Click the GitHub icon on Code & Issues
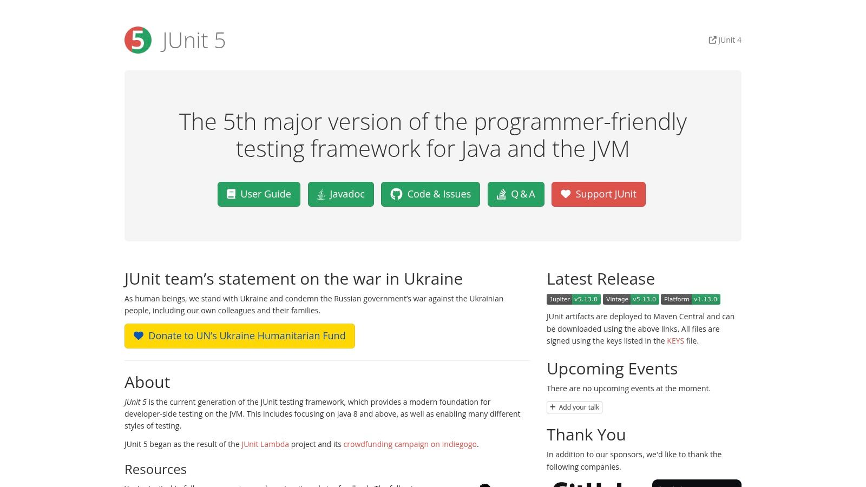This screenshot has width=866, height=487. pos(396,194)
